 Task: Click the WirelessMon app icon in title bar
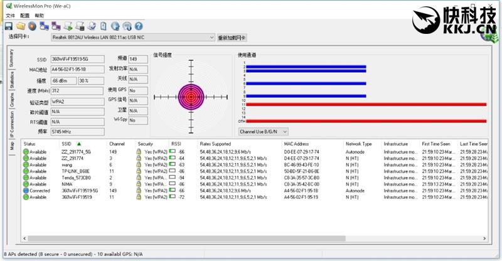click(x=9, y=6)
